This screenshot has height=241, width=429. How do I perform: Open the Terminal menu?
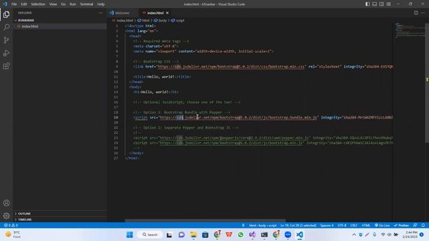coord(86,4)
